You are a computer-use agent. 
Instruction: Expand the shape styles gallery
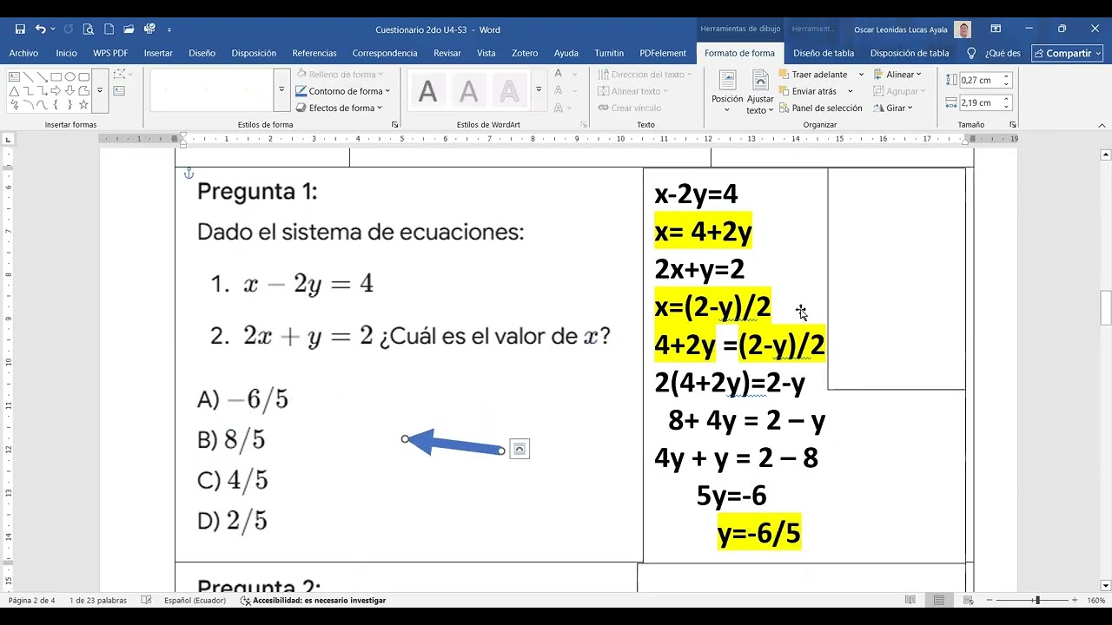[281, 90]
